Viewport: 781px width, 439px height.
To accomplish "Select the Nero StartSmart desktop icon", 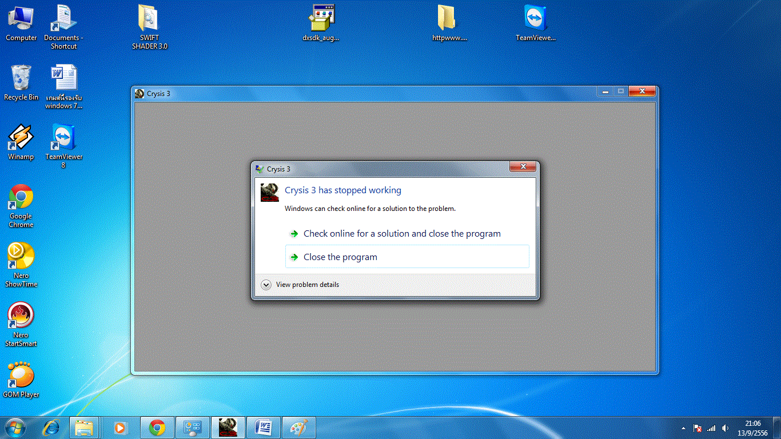I will click(21, 324).
